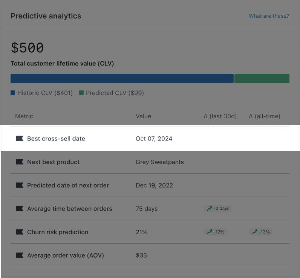Click the Metric column header
This screenshot has width=300, height=278.
(24, 116)
